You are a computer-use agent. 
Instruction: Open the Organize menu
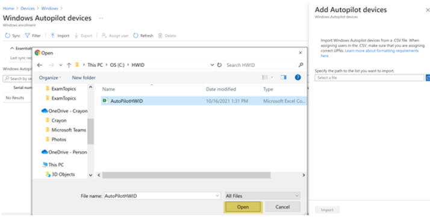pyautogui.click(x=50, y=78)
